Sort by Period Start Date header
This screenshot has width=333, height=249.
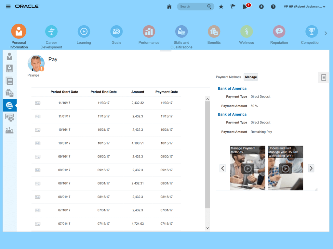pos(64,92)
